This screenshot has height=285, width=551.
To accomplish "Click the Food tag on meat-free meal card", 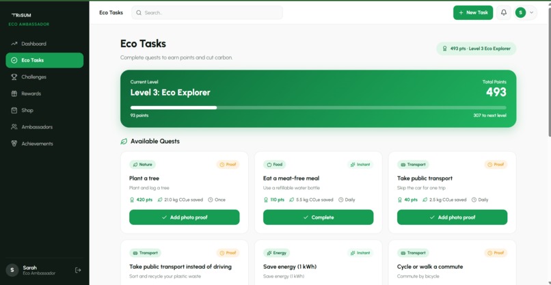I will [x=274, y=165].
